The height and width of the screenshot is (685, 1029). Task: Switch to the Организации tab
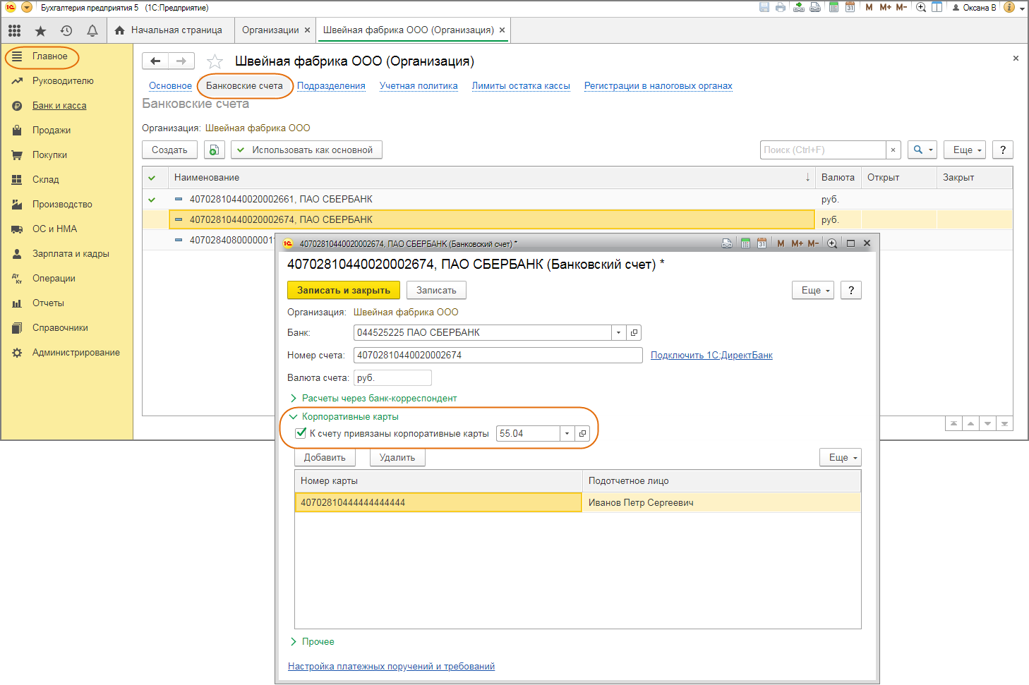point(270,30)
